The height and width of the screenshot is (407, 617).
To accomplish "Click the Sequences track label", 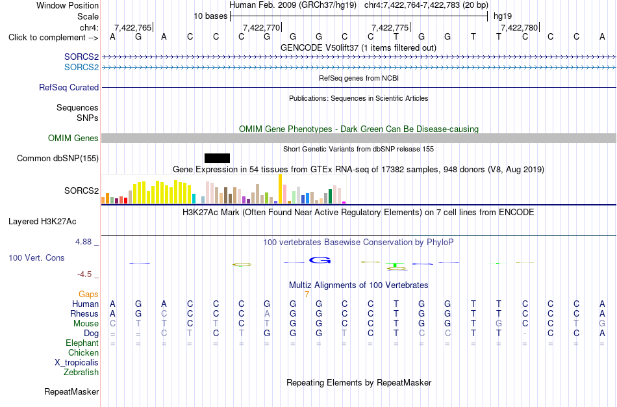I will [77, 107].
